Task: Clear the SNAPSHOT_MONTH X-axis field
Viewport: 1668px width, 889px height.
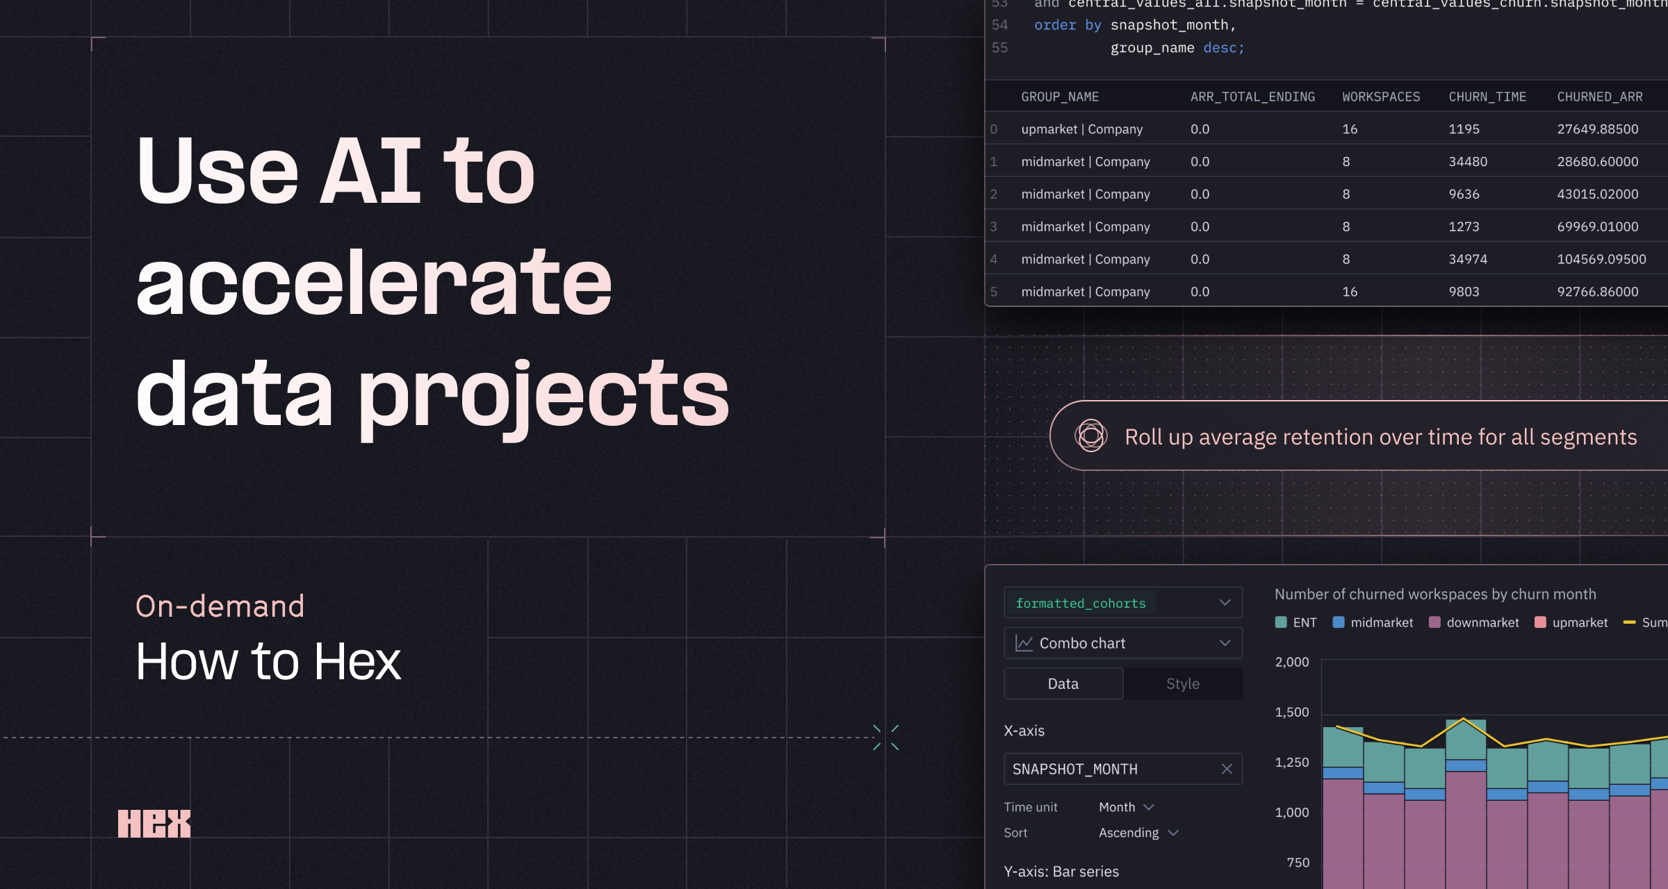Action: pyautogui.click(x=1227, y=769)
